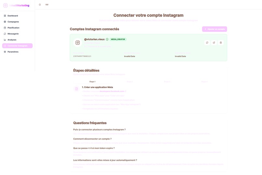
Task: Open @victorien.vieux profile in external link
Action: pos(214,43)
